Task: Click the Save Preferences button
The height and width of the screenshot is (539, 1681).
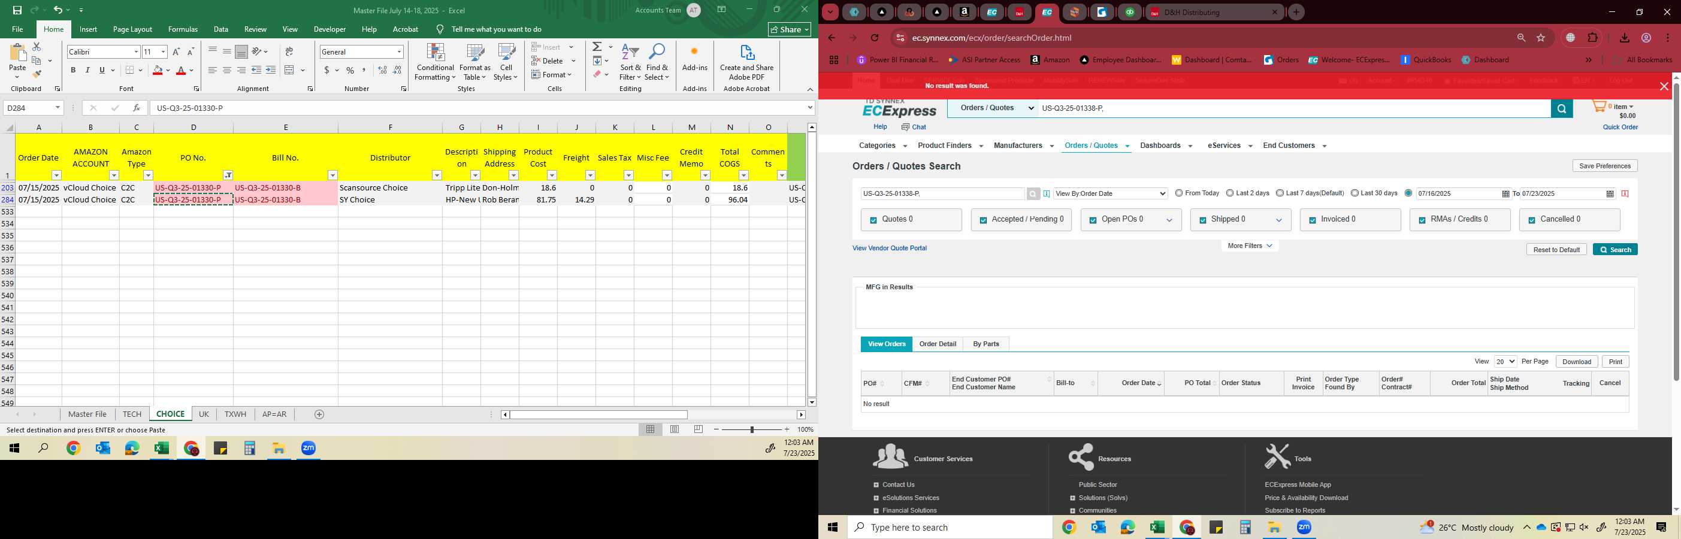Action: coord(1605,166)
